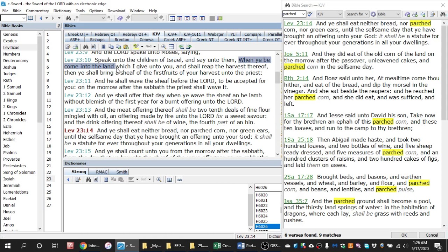Open the Download menu
Screen dimensions: 448x252
pyautogui.click(x=116, y=11)
